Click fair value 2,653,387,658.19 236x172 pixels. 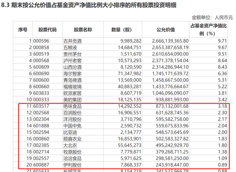coord(170,47)
